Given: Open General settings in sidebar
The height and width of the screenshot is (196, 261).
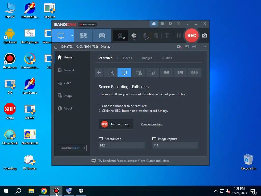Looking at the screenshot, I should 72,70.
